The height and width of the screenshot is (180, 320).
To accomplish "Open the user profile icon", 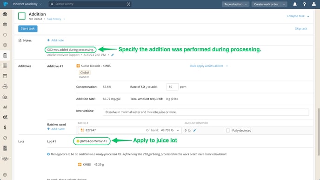I will tap(313, 4).
